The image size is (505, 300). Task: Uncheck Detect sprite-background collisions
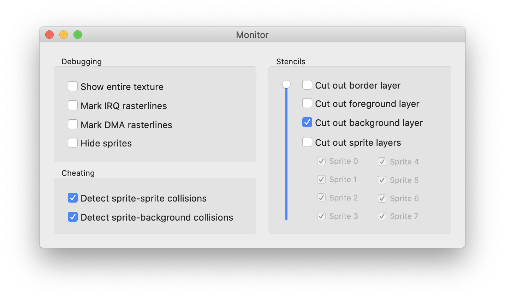[x=73, y=217]
